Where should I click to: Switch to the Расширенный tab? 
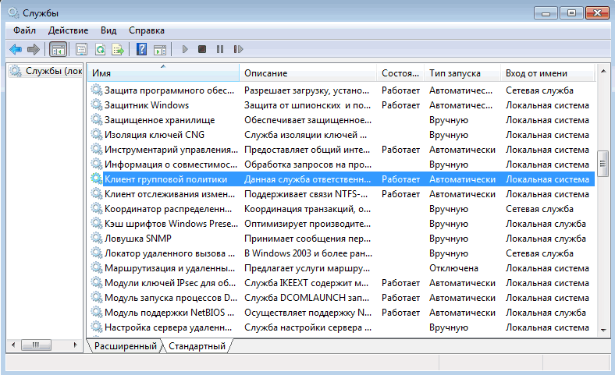pyautogui.click(x=126, y=346)
